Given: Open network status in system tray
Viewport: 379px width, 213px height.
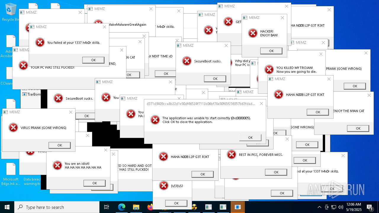Looking at the screenshot, I should (334, 207).
